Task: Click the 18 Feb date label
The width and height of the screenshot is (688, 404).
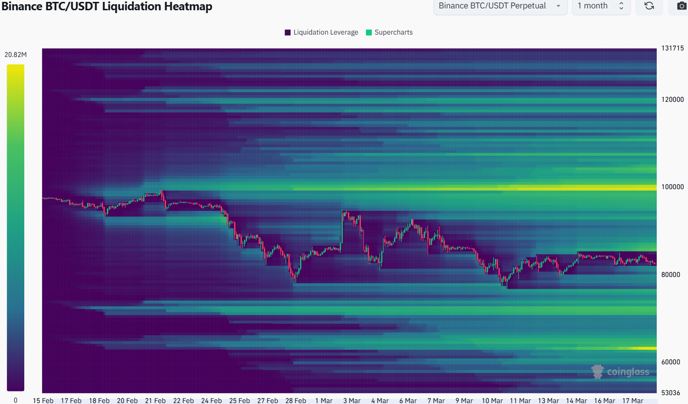Action: click(99, 401)
